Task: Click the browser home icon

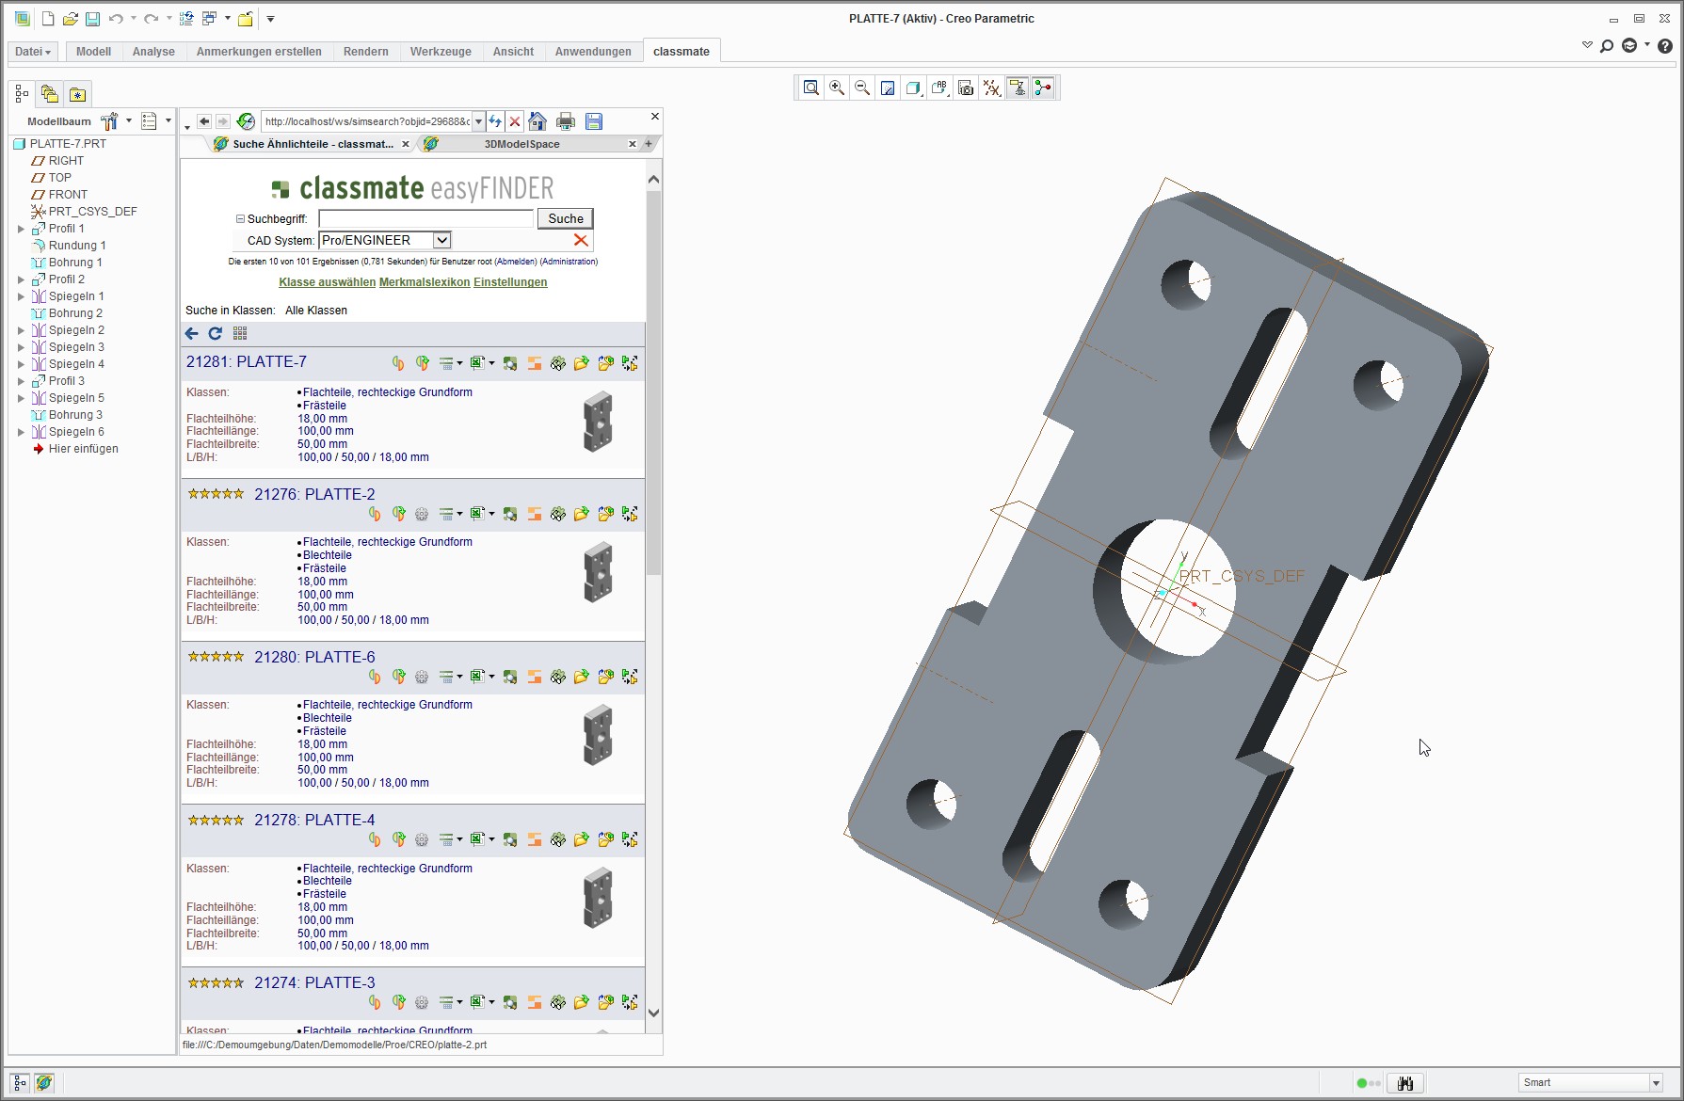Action: coord(537,121)
